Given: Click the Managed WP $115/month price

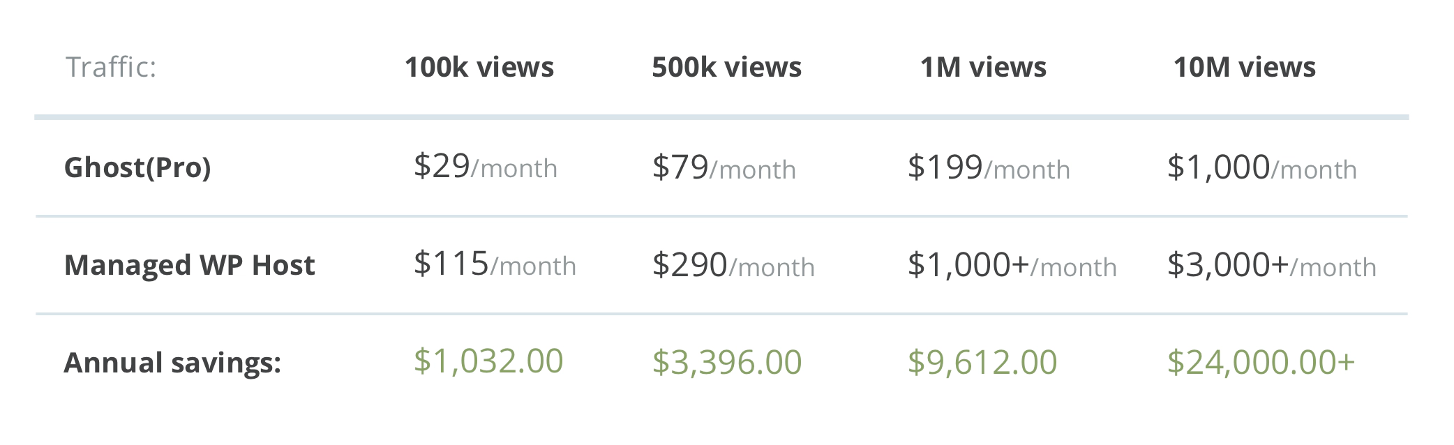Looking at the screenshot, I should pyautogui.click(x=495, y=265).
